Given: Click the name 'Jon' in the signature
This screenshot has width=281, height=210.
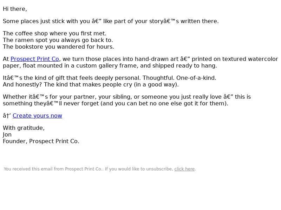Looking at the screenshot, I should pos(7,134).
